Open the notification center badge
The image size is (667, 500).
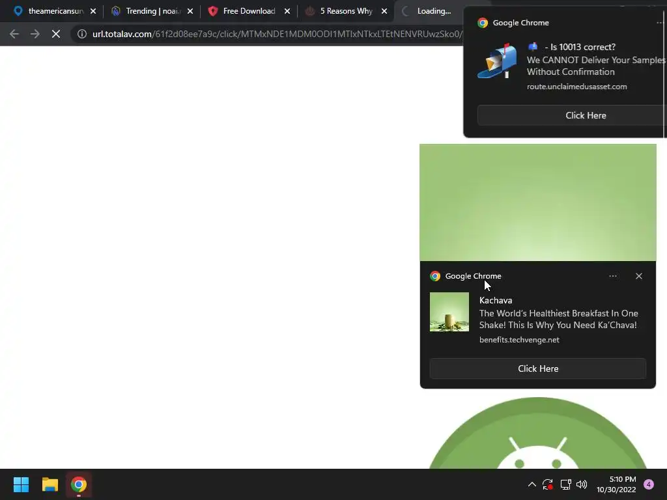click(648, 484)
